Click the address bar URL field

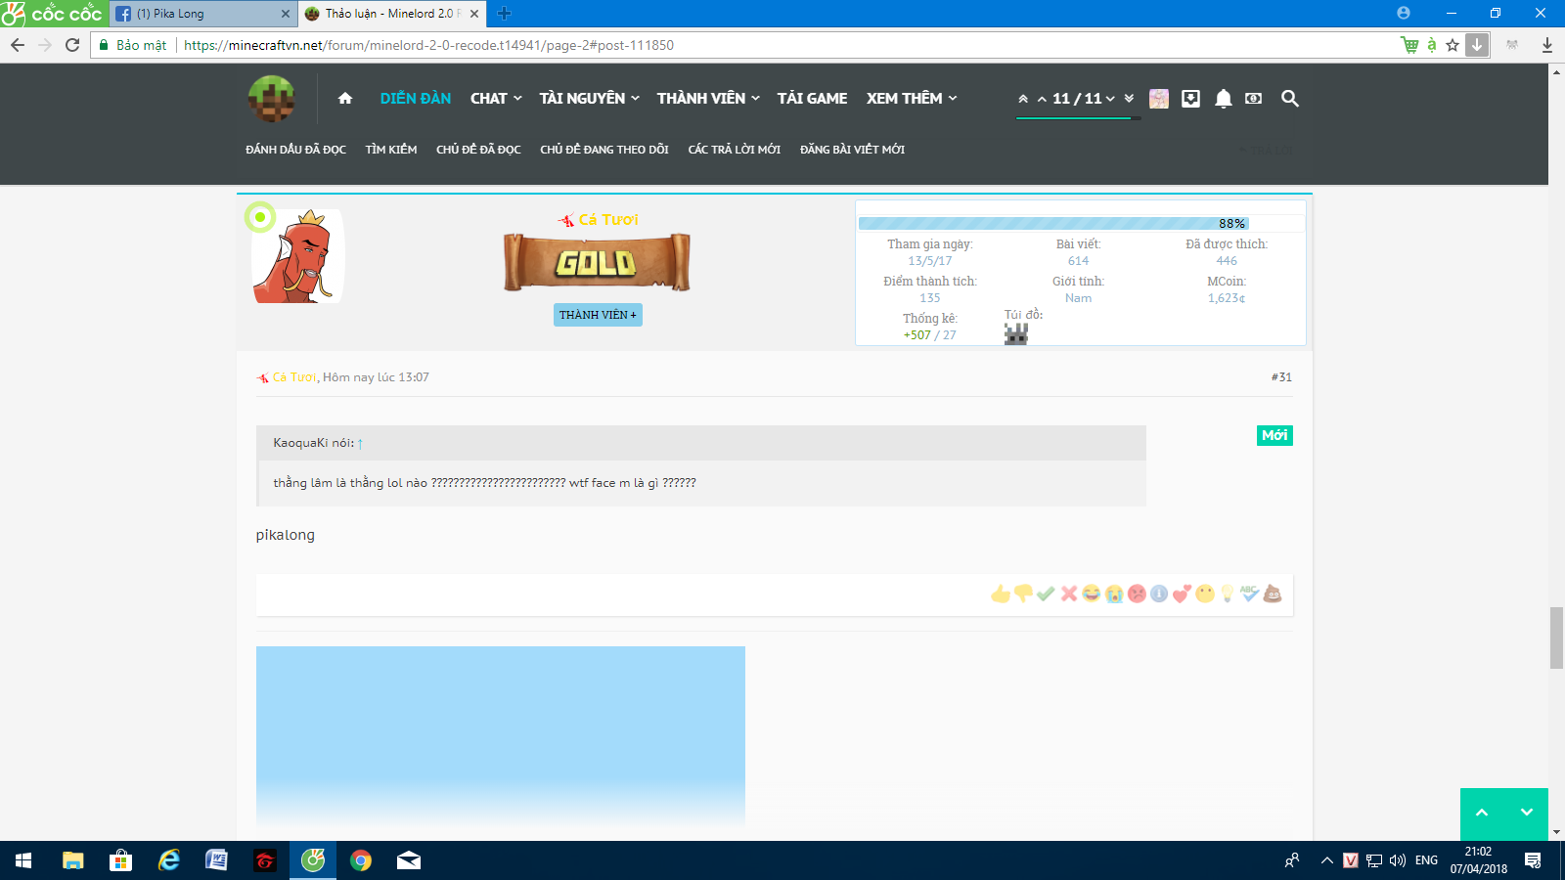743,45
